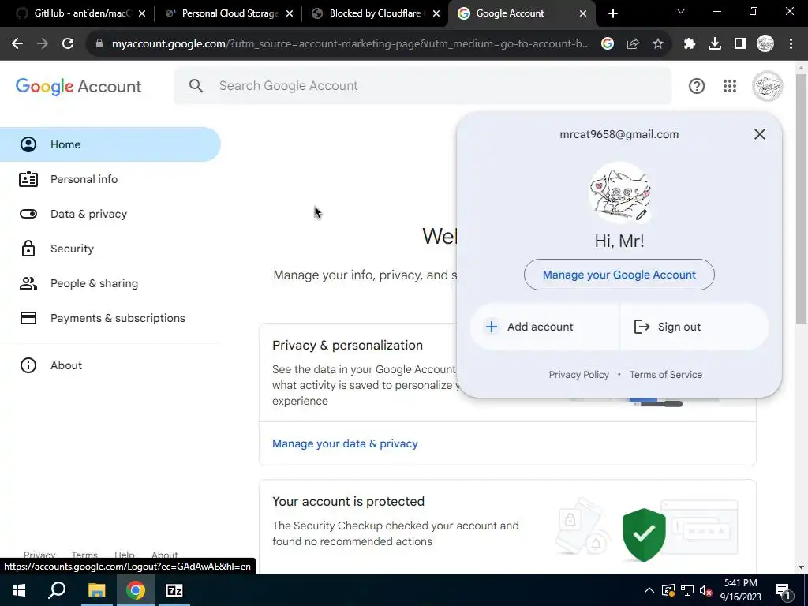Show hidden system tray icons

pyautogui.click(x=649, y=590)
